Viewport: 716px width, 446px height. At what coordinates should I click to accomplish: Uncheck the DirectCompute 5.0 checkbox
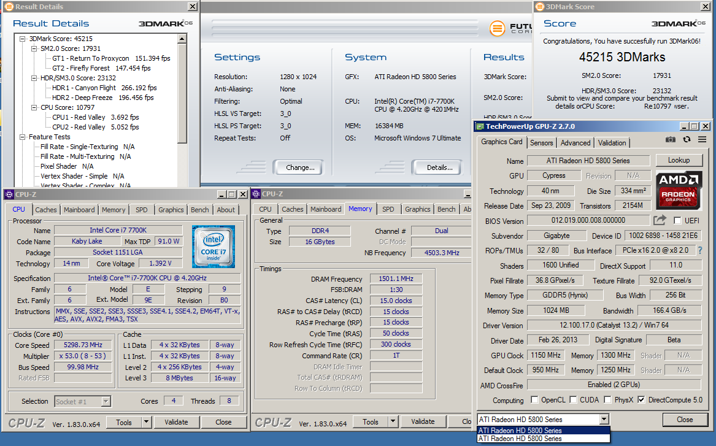641,400
